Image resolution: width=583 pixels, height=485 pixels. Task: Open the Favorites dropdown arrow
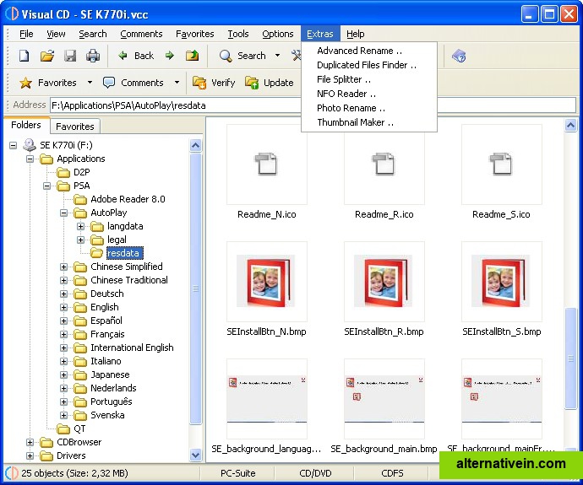point(90,82)
